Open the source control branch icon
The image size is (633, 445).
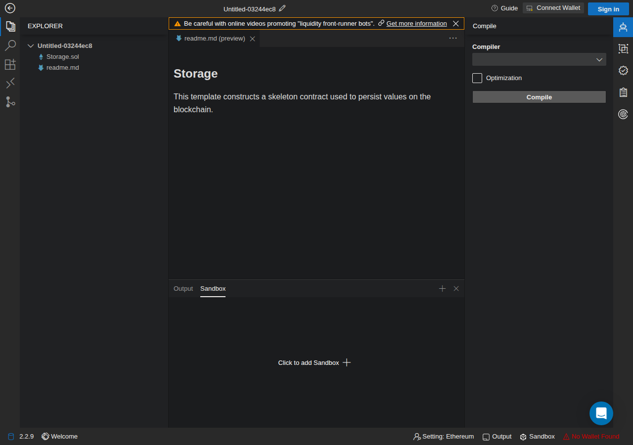[x=10, y=102]
